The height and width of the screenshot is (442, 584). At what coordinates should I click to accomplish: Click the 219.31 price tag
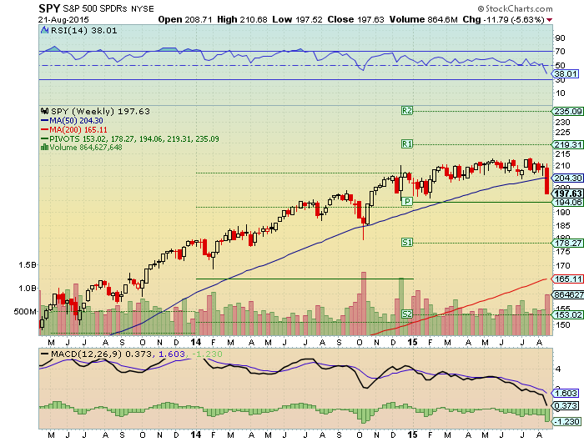point(568,145)
